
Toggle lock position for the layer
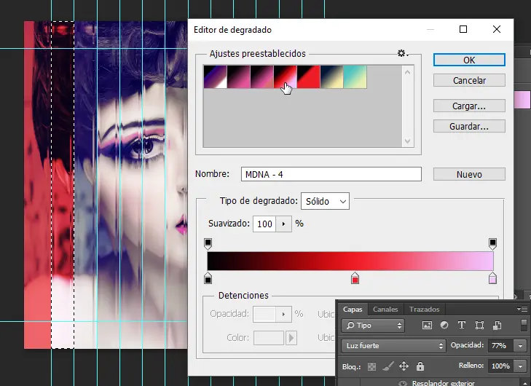point(404,366)
